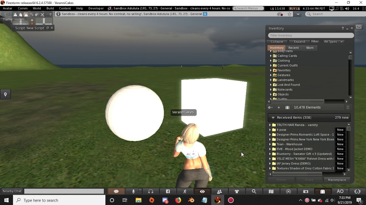Toggle the camera view eye button
The image size is (366, 205).
202,191
